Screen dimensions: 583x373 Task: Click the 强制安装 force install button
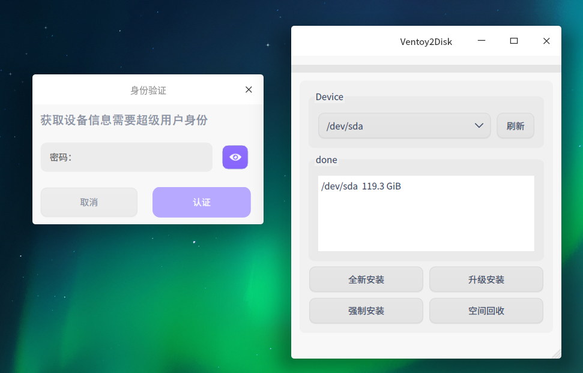click(366, 311)
